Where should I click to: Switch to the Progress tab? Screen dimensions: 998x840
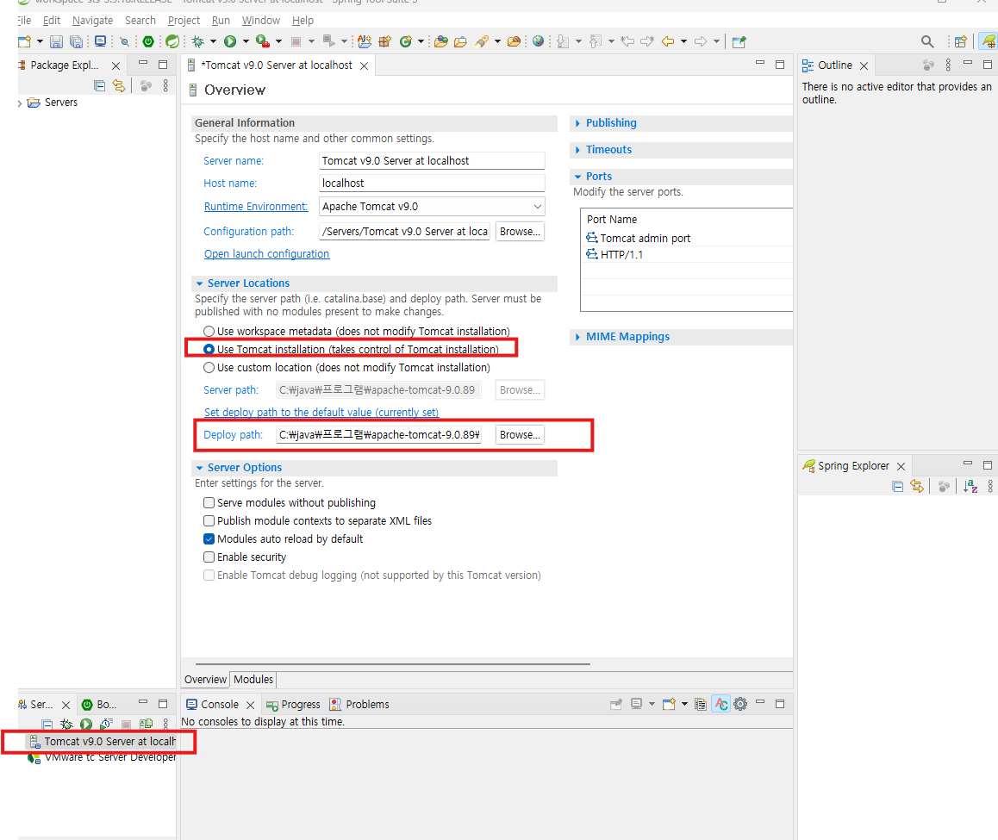click(x=293, y=705)
